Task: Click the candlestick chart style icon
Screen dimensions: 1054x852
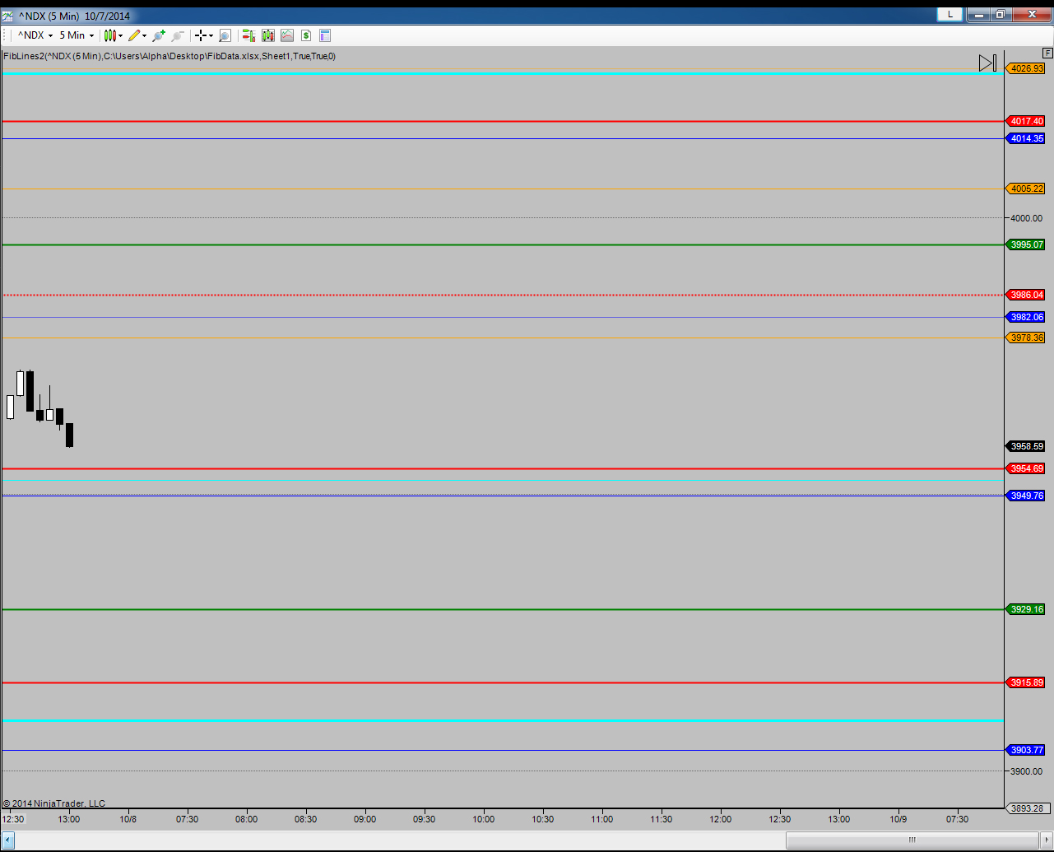Action: [x=110, y=35]
